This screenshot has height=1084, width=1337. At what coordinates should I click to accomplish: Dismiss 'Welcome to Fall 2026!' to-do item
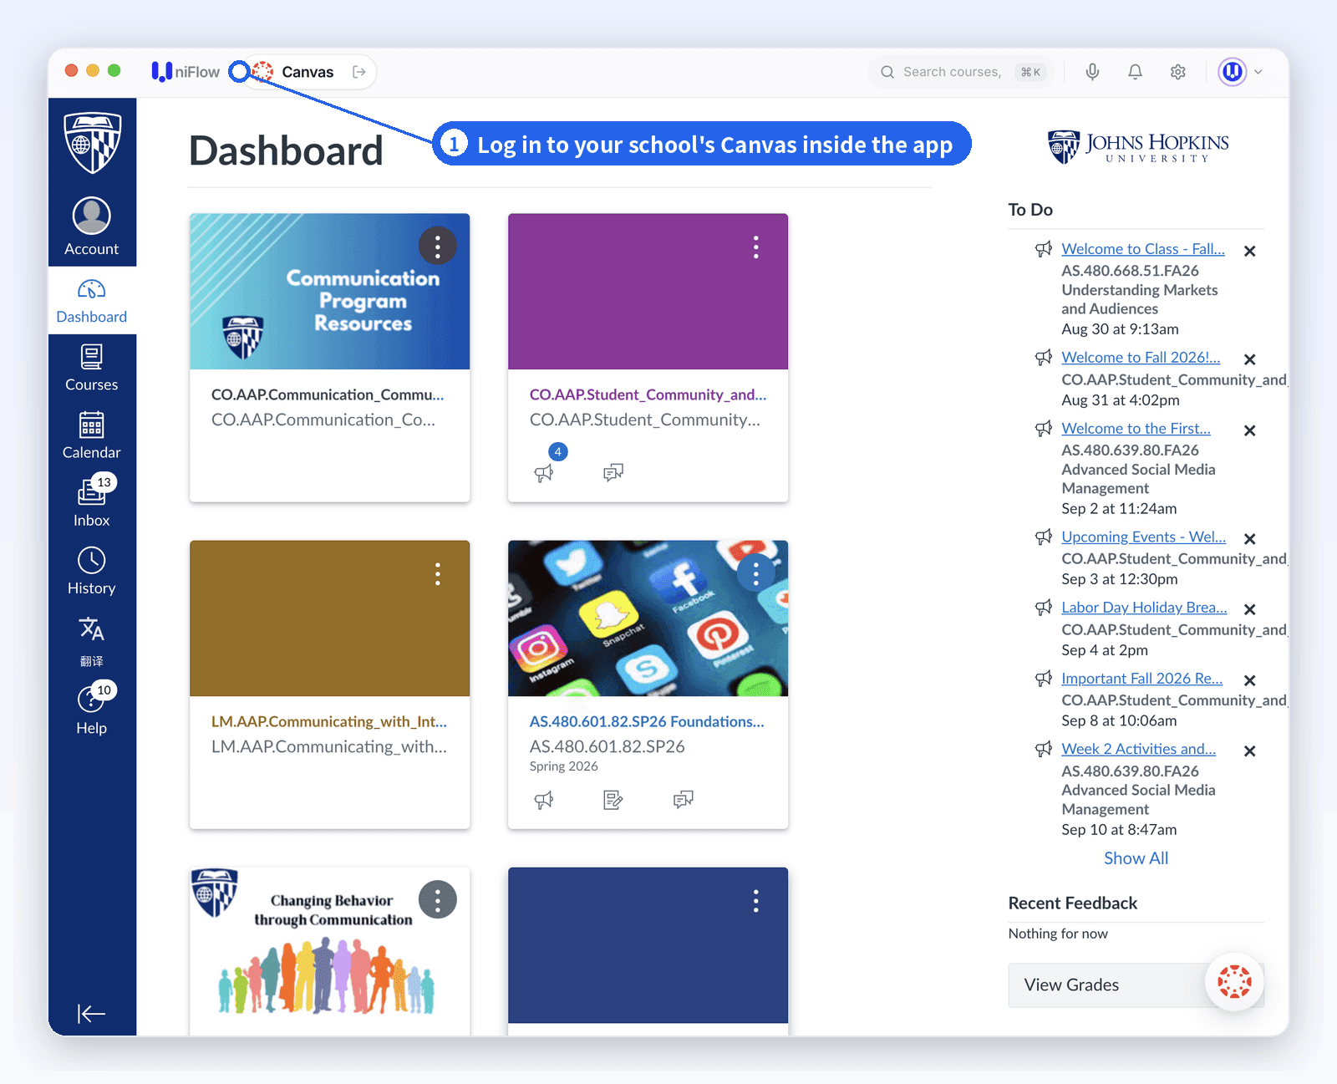click(x=1250, y=359)
